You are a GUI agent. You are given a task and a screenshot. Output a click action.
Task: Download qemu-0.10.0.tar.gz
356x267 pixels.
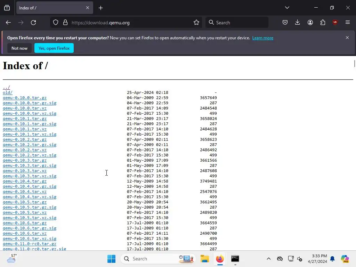(x=25, y=98)
